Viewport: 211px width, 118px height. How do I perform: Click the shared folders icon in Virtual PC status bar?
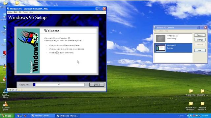[19, 89]
